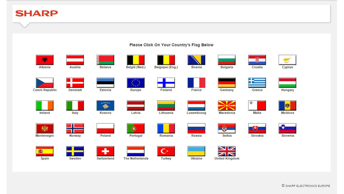Click the Romania flag

tap(166, 128)
